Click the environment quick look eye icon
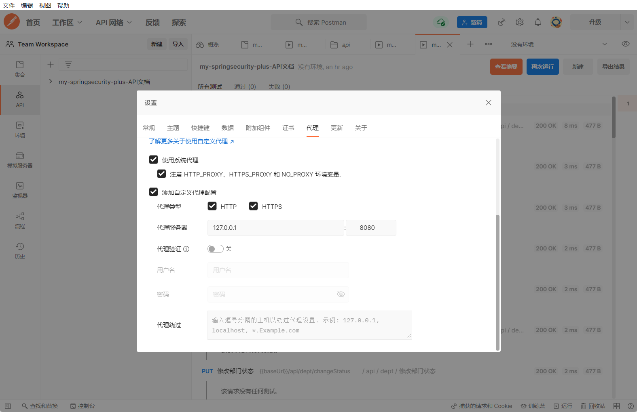The image size is (637, 412). point(626,44)
